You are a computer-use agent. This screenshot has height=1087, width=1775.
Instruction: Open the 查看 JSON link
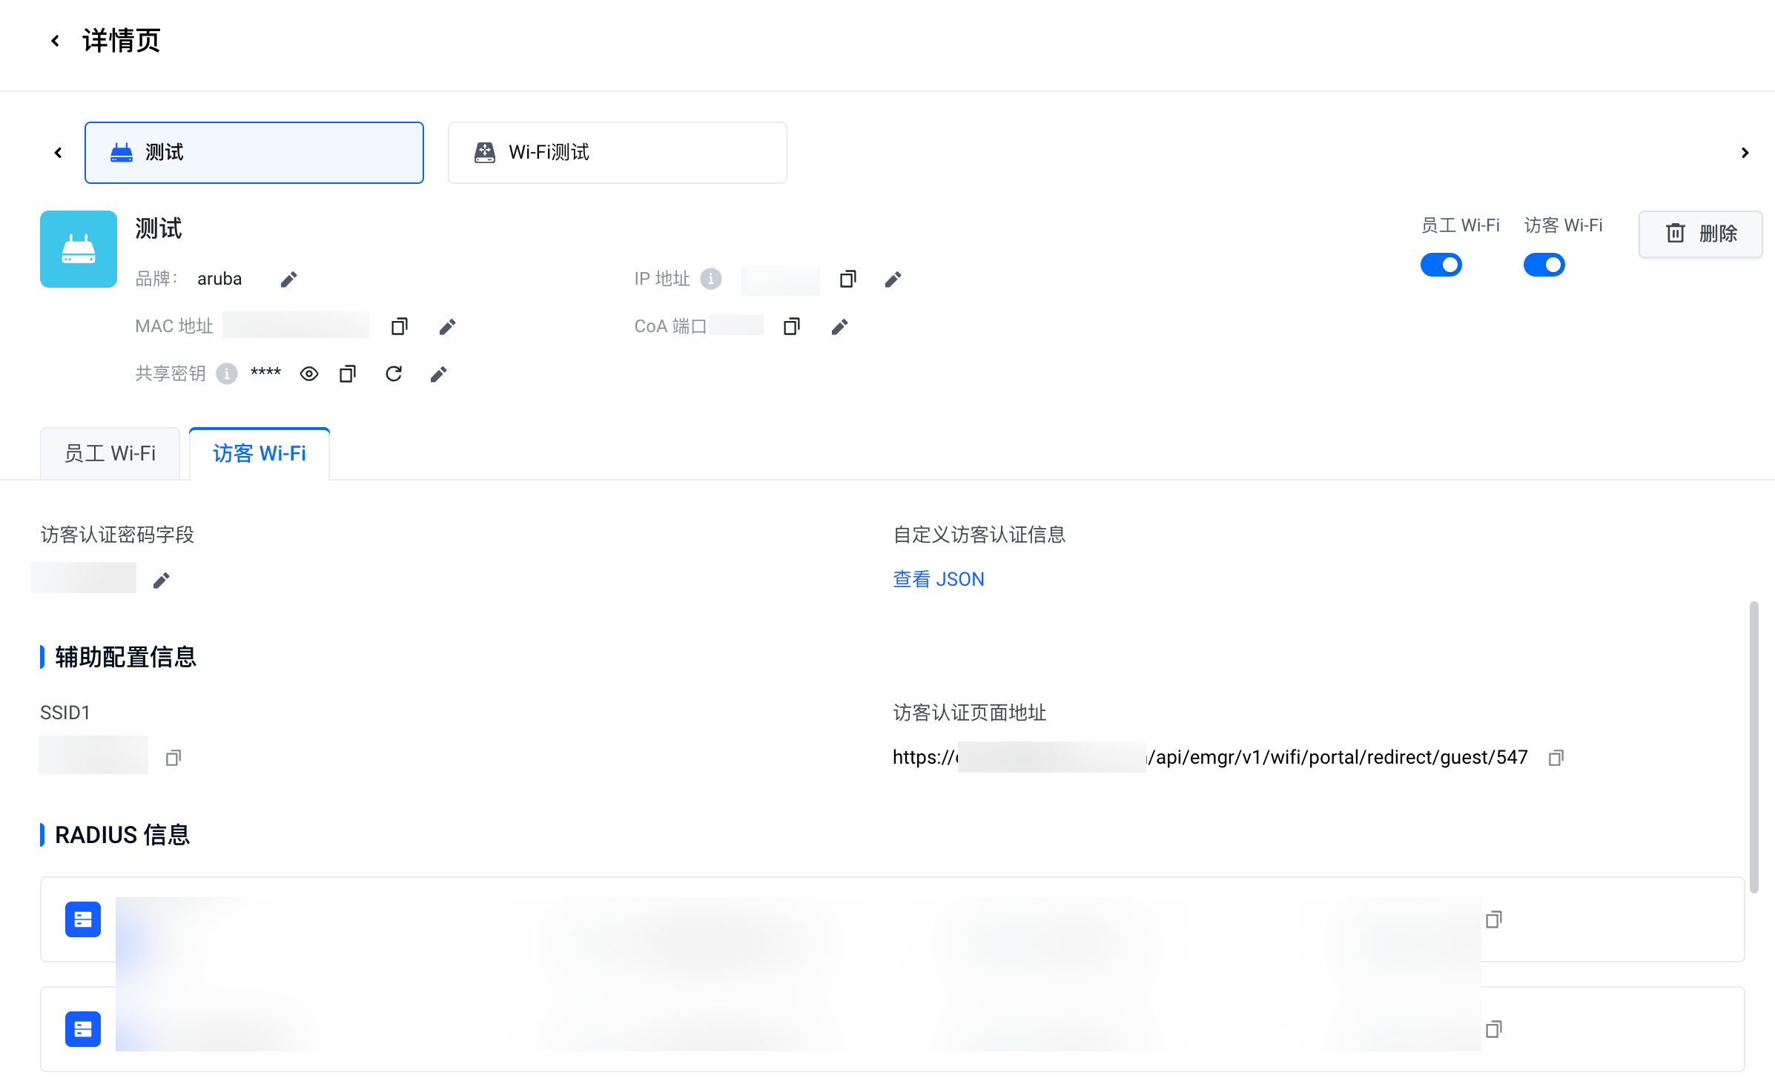939,579
